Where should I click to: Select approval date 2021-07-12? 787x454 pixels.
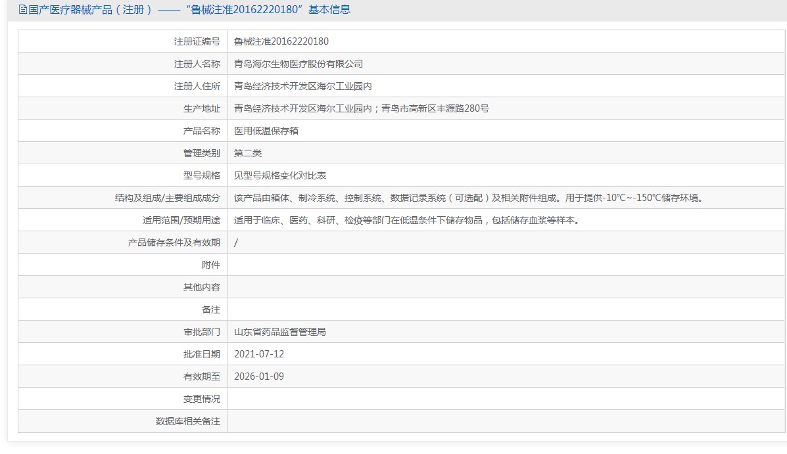click(x=259, y=354)
